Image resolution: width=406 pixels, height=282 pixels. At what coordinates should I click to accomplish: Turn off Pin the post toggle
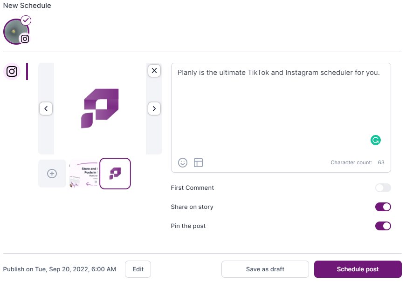click(x=383, y=226)
